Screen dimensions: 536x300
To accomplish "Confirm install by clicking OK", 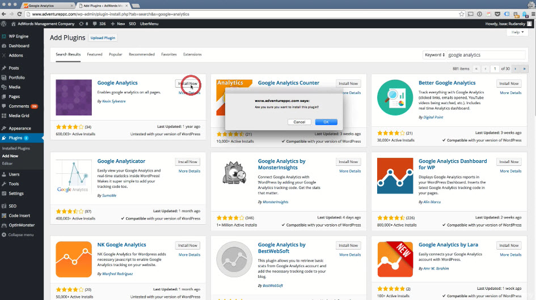I will 326,122.
